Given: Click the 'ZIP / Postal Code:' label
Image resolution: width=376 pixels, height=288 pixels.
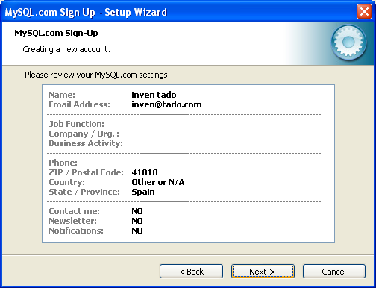Looking at the screenshot, I should point(87,172).
